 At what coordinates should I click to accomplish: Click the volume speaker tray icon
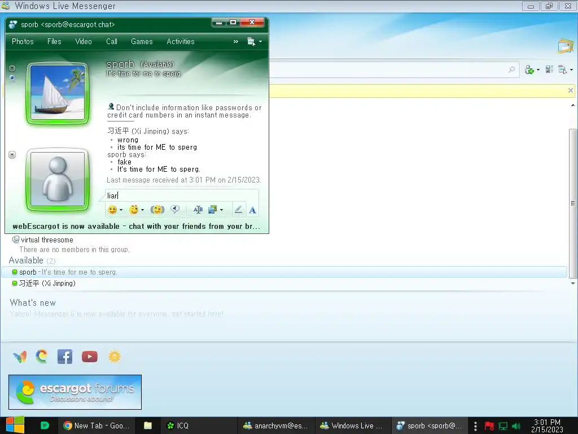coord(516,426)
